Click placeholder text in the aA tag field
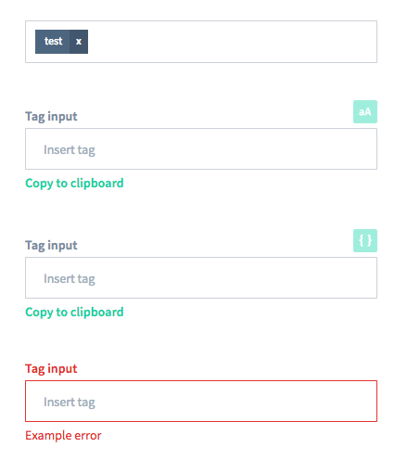Image resolution: width=420 pixels, height=460 pixels. (70, 150)
